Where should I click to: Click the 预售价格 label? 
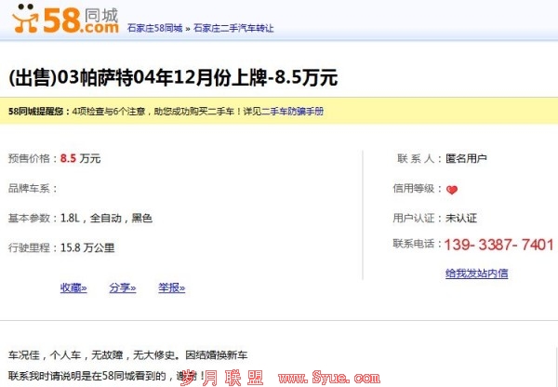[33, 158]
